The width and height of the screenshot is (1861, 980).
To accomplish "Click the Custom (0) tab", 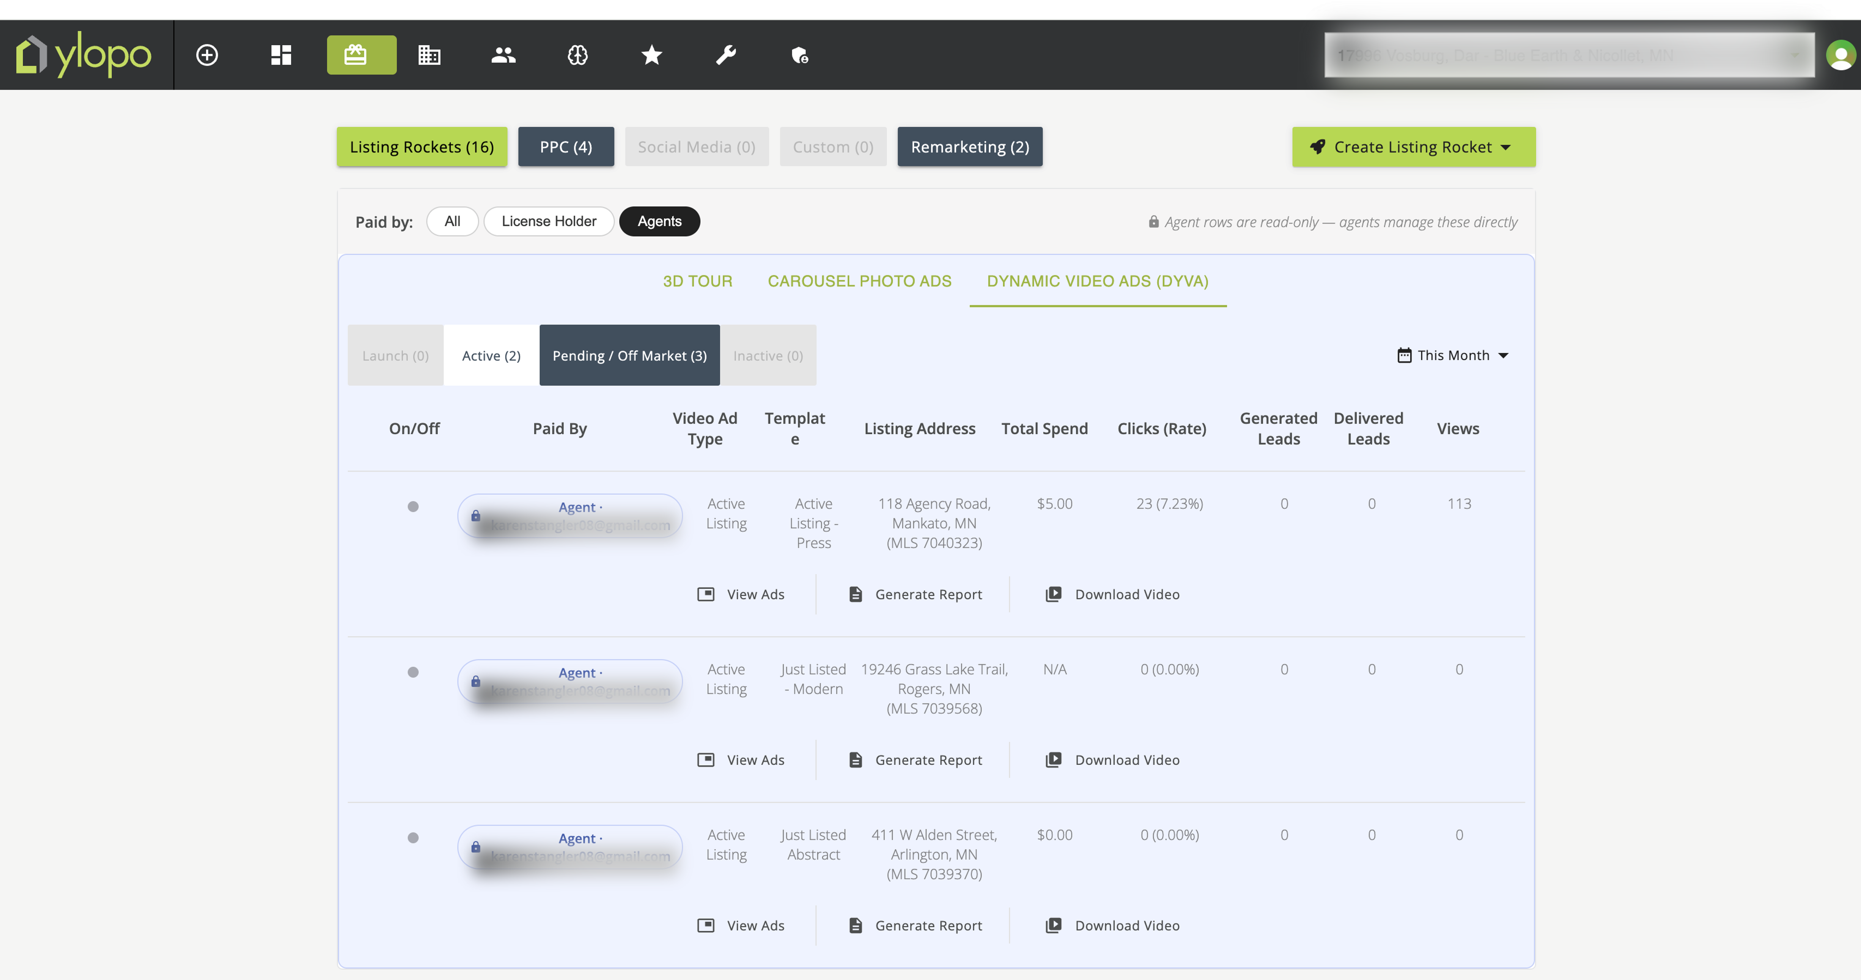I will pyautogui.click(x=833, y=147).
